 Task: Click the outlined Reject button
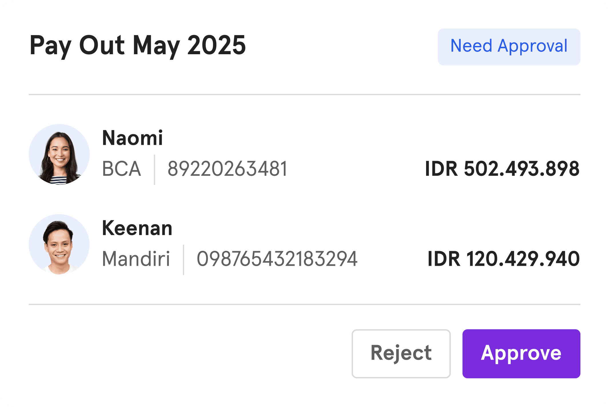click(x=401, y=354)
